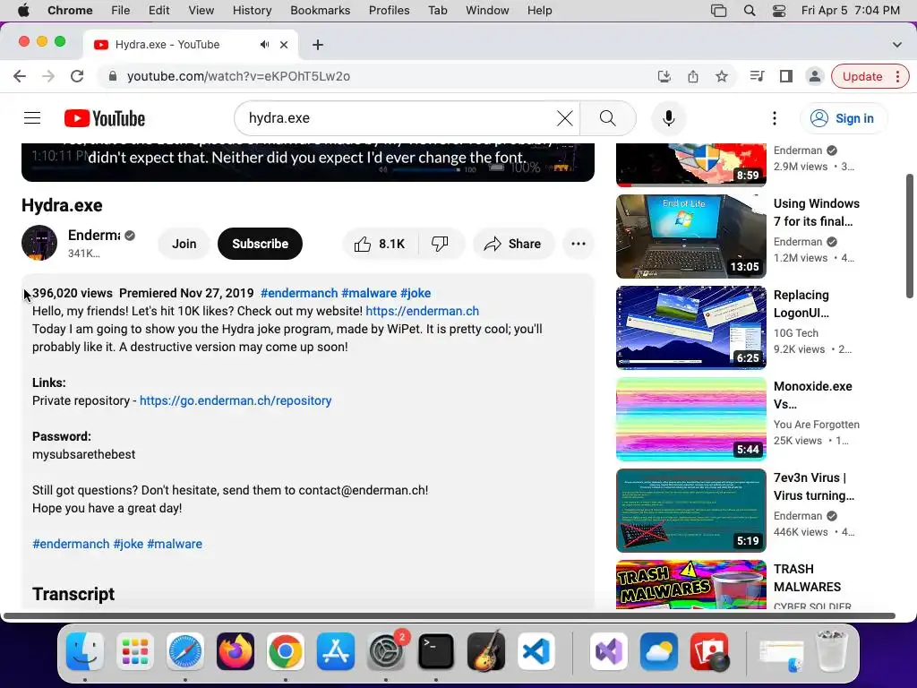Open the Chrome Update menu
The image size is (917, 688).
870,76
